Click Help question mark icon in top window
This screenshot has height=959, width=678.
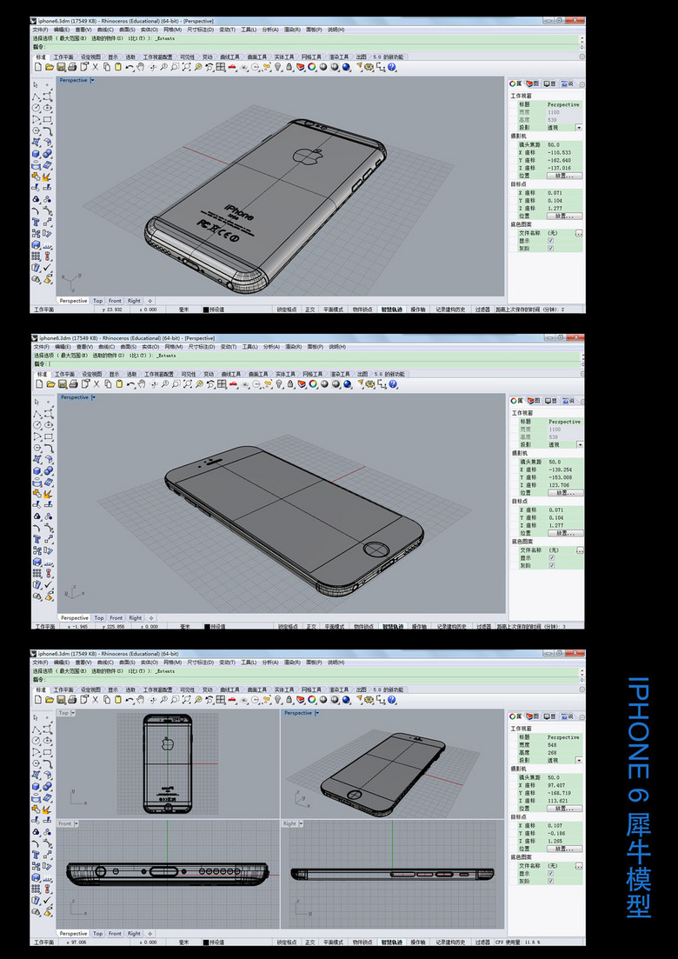391,67
